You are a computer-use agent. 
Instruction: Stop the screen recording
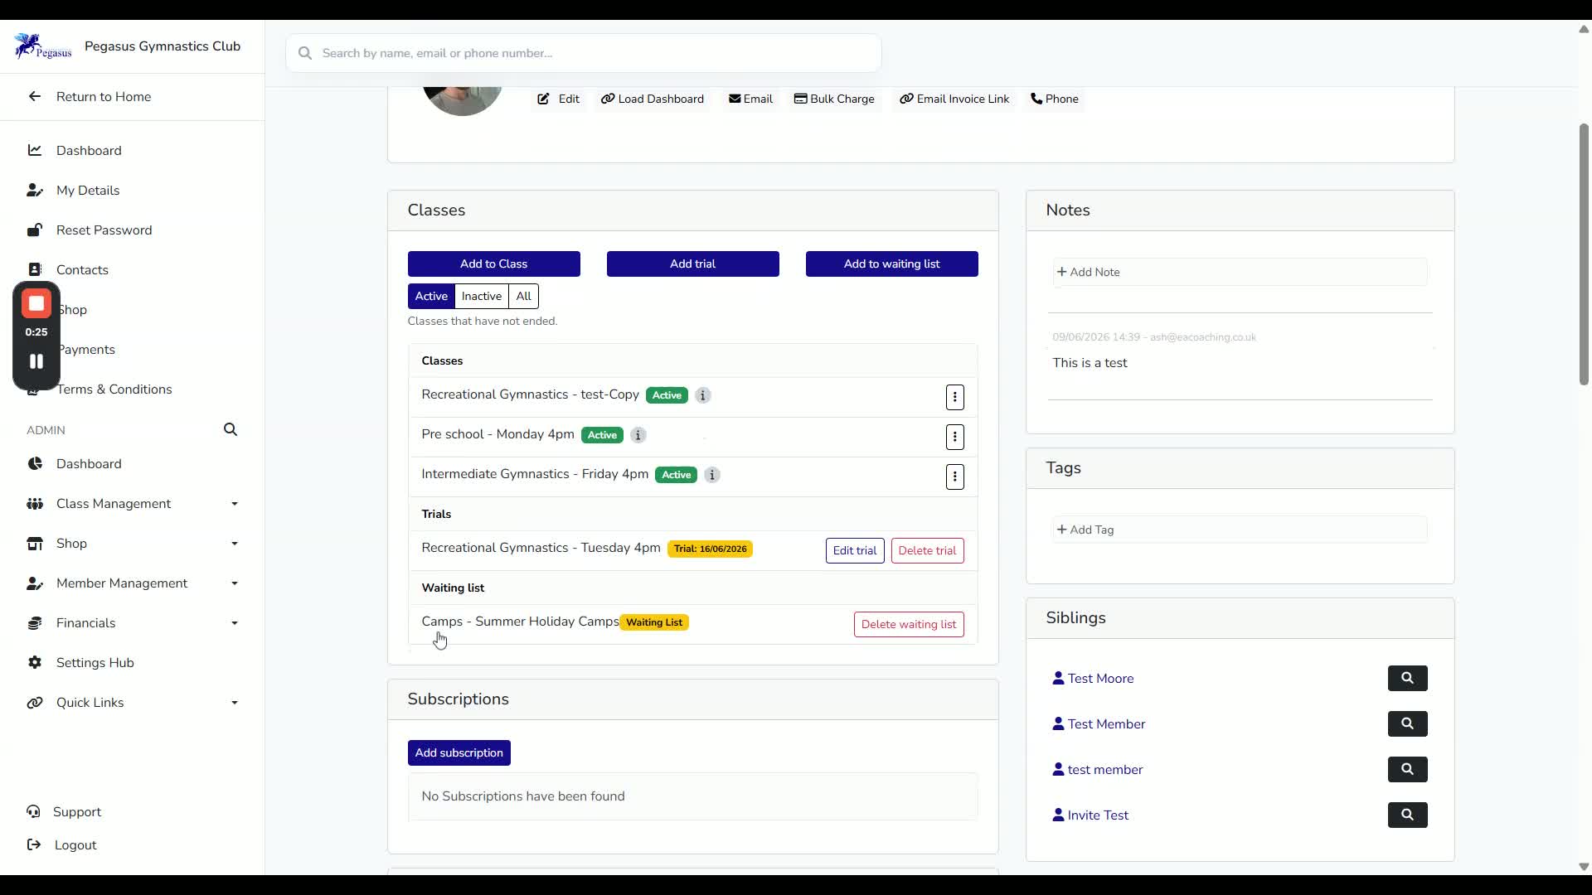[36, 303]
